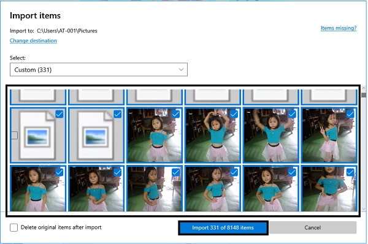Click the scrollbar up arrow
The image size is (368, 244).
pyautogui.click(x=364, y=88)
